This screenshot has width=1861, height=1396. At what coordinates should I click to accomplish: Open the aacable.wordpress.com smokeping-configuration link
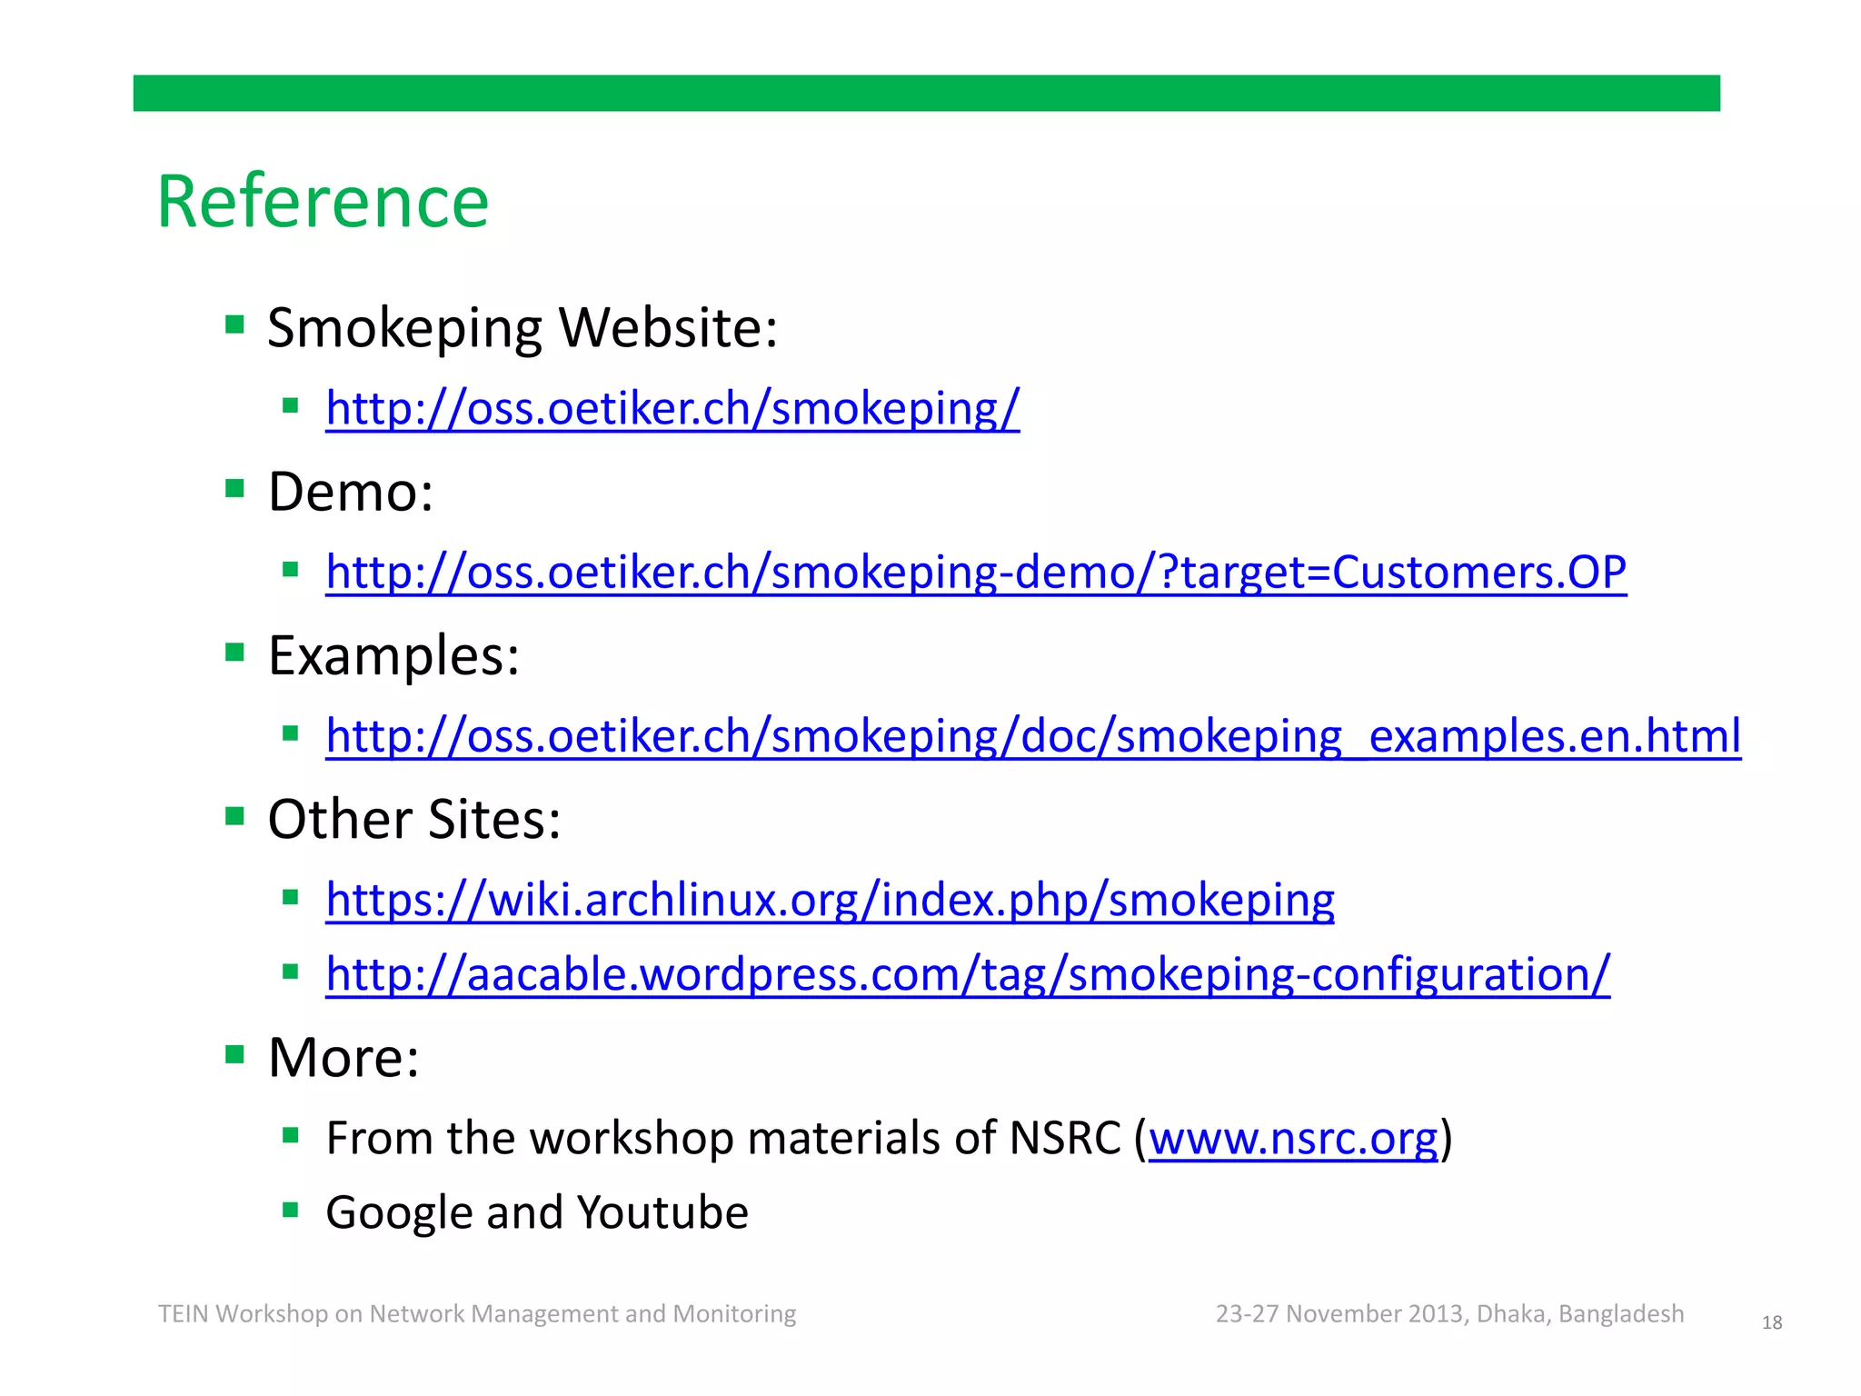[x=968, y=974]
